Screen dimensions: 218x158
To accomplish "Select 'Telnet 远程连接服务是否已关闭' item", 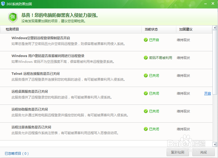I will (106, 78).
